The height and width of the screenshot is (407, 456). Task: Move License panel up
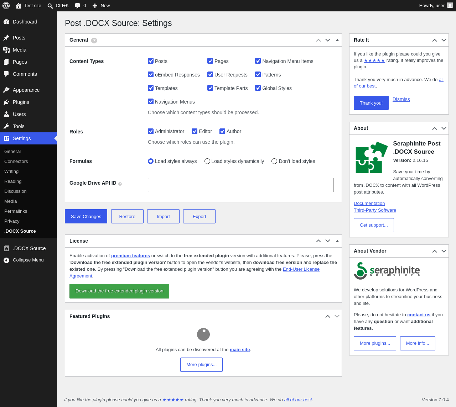tap(318, 241)
